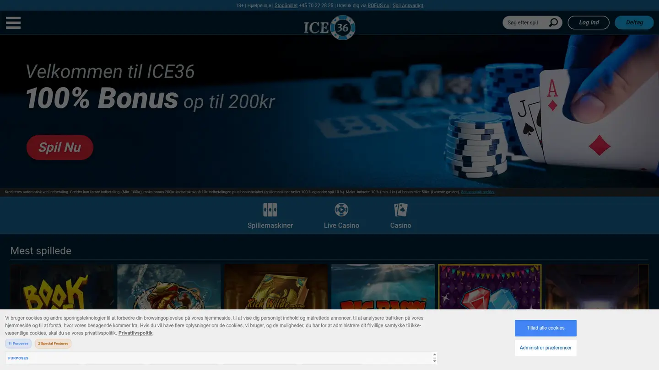This screenshot has height=370, width=659.
Task: Select the Casino category label
Action: click(400, 225)
